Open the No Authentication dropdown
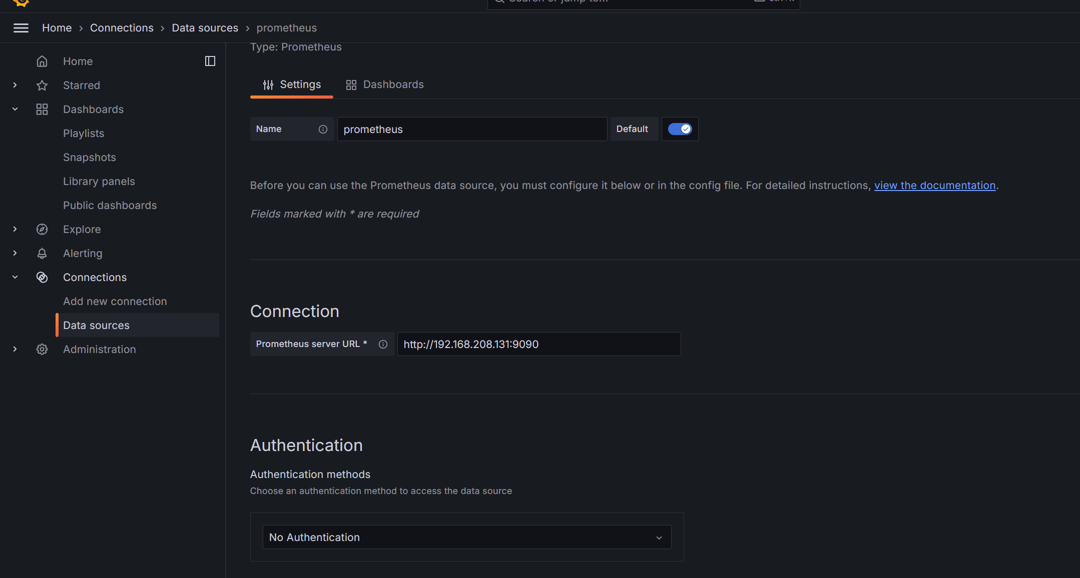 [x=466, y=537]
